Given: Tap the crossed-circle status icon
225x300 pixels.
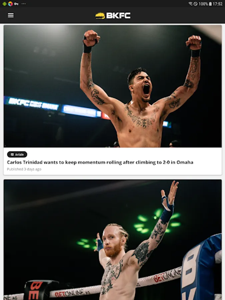Looking at the screenshot, I should point(195,4).
